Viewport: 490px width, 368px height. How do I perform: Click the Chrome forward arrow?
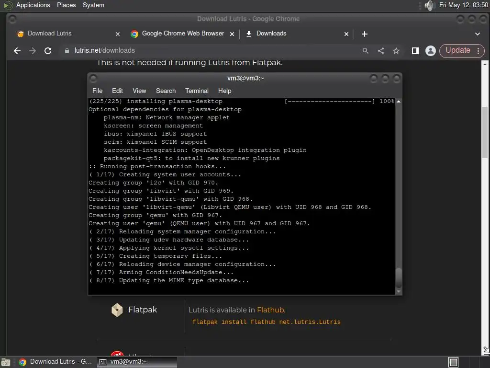pos(33,51)
